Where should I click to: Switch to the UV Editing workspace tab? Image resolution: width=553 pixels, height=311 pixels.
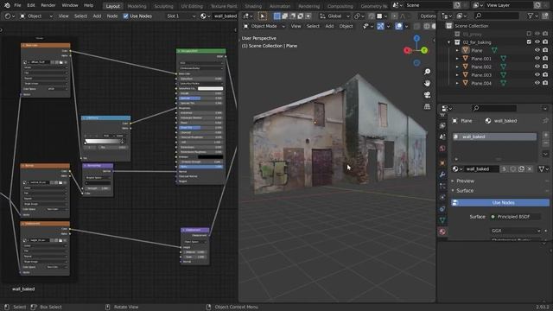click(192, 6)
